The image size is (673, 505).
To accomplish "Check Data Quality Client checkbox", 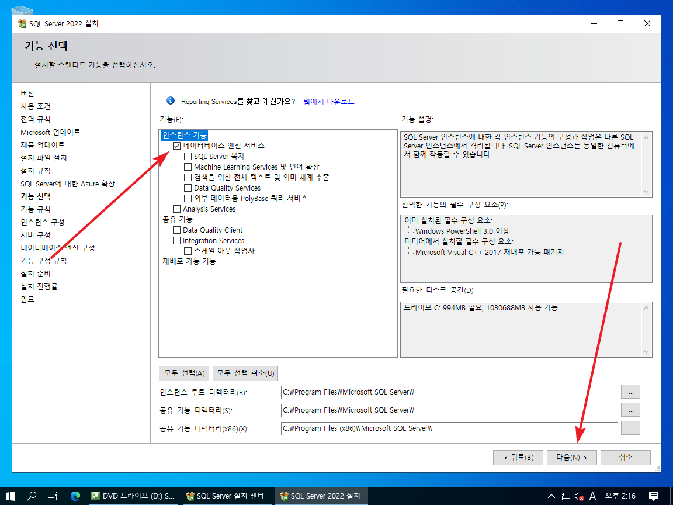I will pyautogui.click(x=176, y=230).
